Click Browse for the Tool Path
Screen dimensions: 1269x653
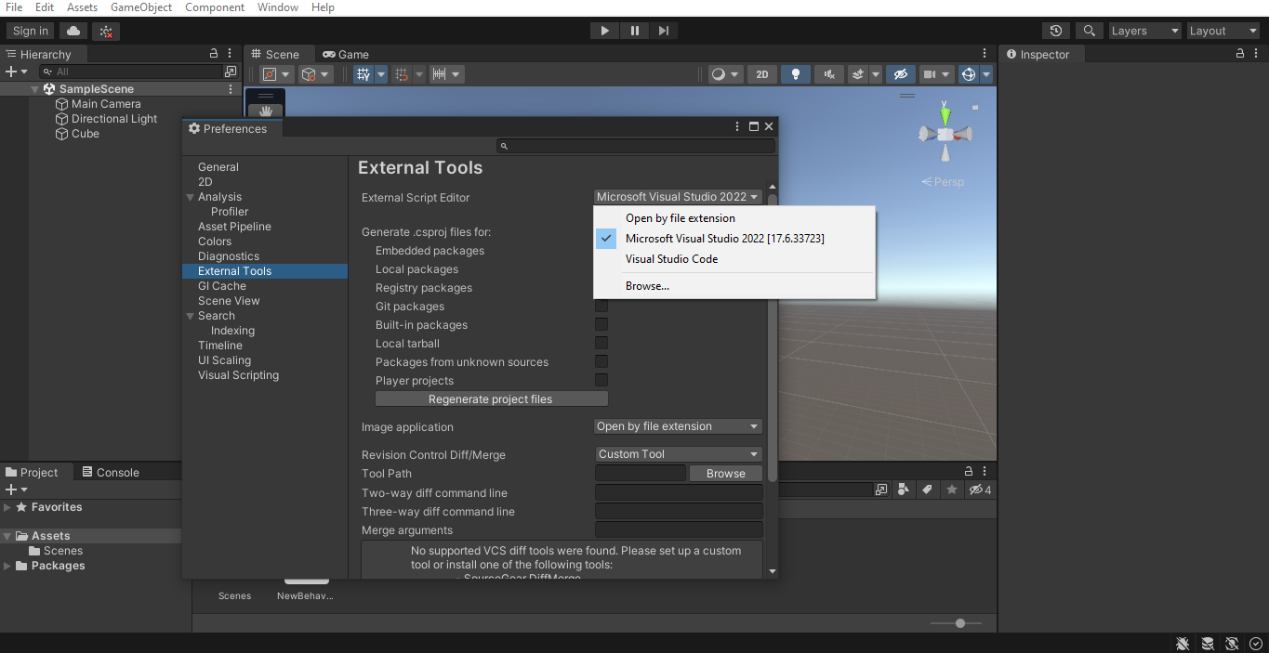click(725, 473)
